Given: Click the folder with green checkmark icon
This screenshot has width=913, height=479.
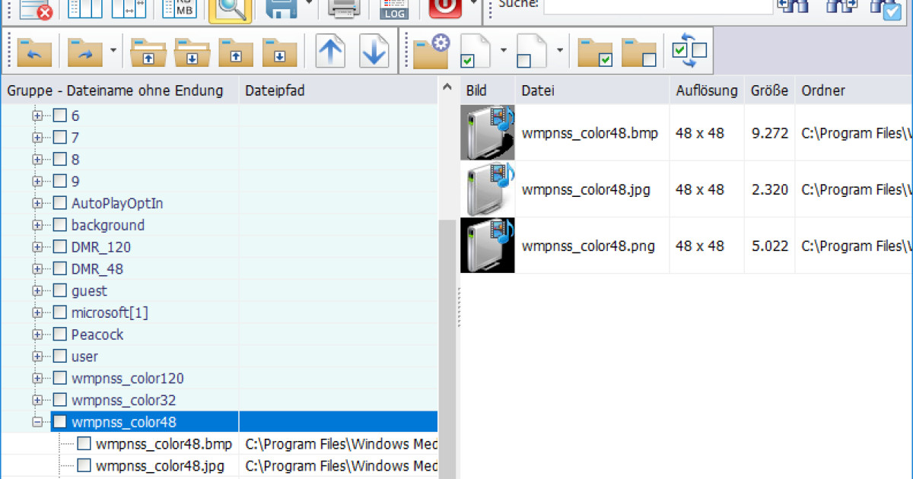Looking at the screenshot, I should 595,52.
